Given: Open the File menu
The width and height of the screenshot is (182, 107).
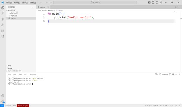Looking at the screenshot, I should (x=9, y=3).
